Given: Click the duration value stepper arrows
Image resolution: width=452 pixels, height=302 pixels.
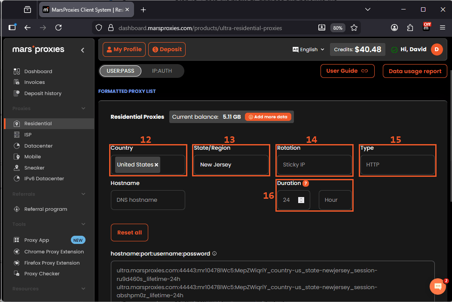Looking at the screenshot, I should (x=301, y=200).
